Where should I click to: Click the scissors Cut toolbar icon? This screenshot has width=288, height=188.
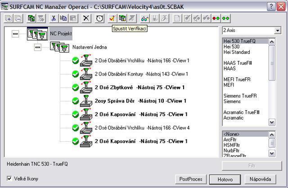point(54,18)
